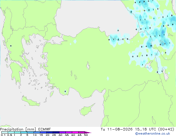This screenshot has height=136, width=176.
Task: Click the '15..18 UTC' time range text
Action: tap(145, 129)
